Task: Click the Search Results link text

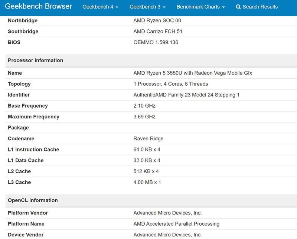Action: point(260,7)
